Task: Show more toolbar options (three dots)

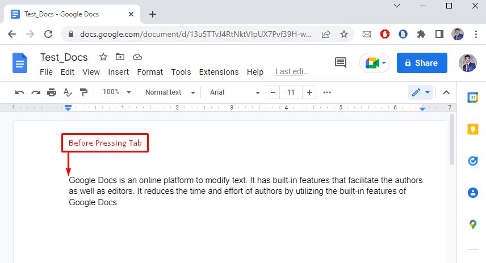Action: coord(327,92)
